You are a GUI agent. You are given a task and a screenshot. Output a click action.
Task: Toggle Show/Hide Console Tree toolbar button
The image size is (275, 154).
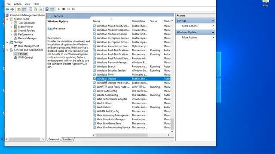[24, 9]
